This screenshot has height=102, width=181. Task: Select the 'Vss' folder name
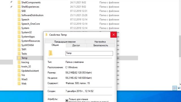(23, 75)
